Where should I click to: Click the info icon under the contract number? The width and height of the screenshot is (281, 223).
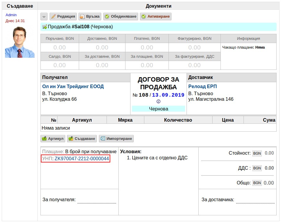[x=159, y=101]
